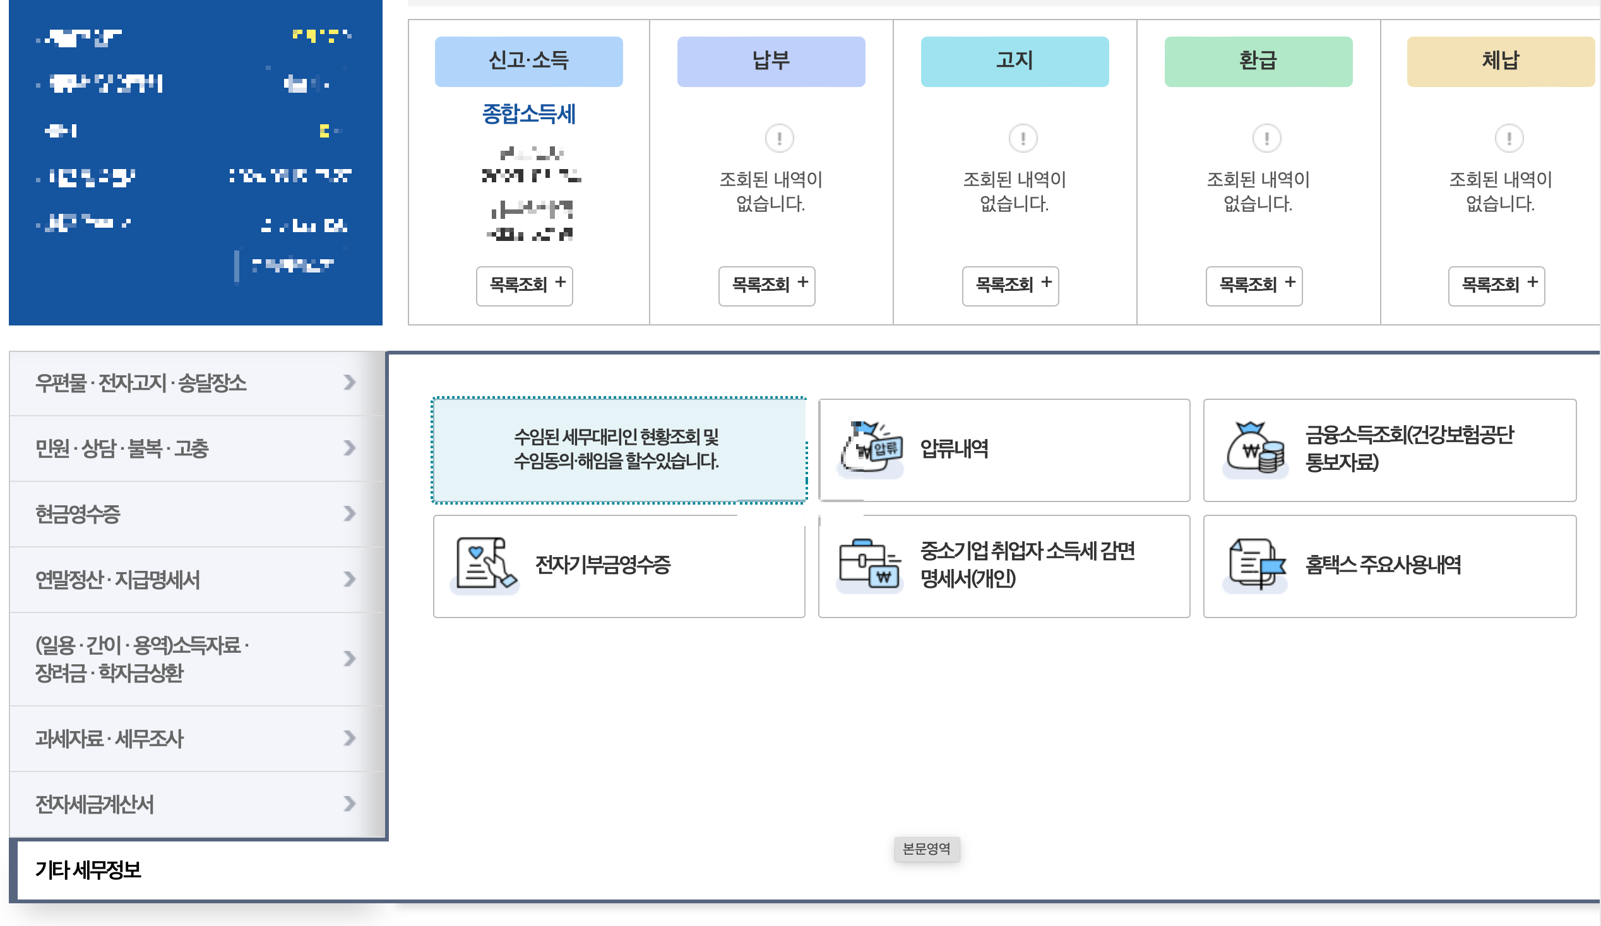
Task: Select 과세자료·세무조사 menu item
Action: [109, 739]
